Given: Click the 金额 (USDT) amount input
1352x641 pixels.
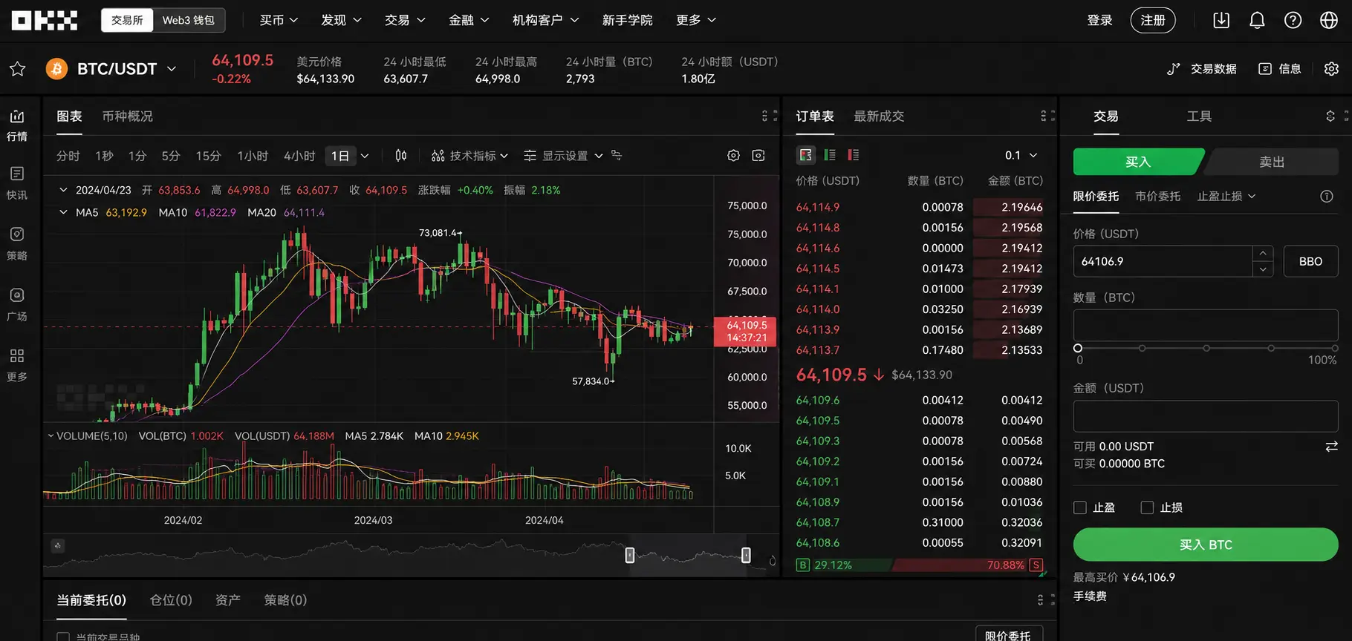Looking at the screenshot, I should coord(1206,416).
